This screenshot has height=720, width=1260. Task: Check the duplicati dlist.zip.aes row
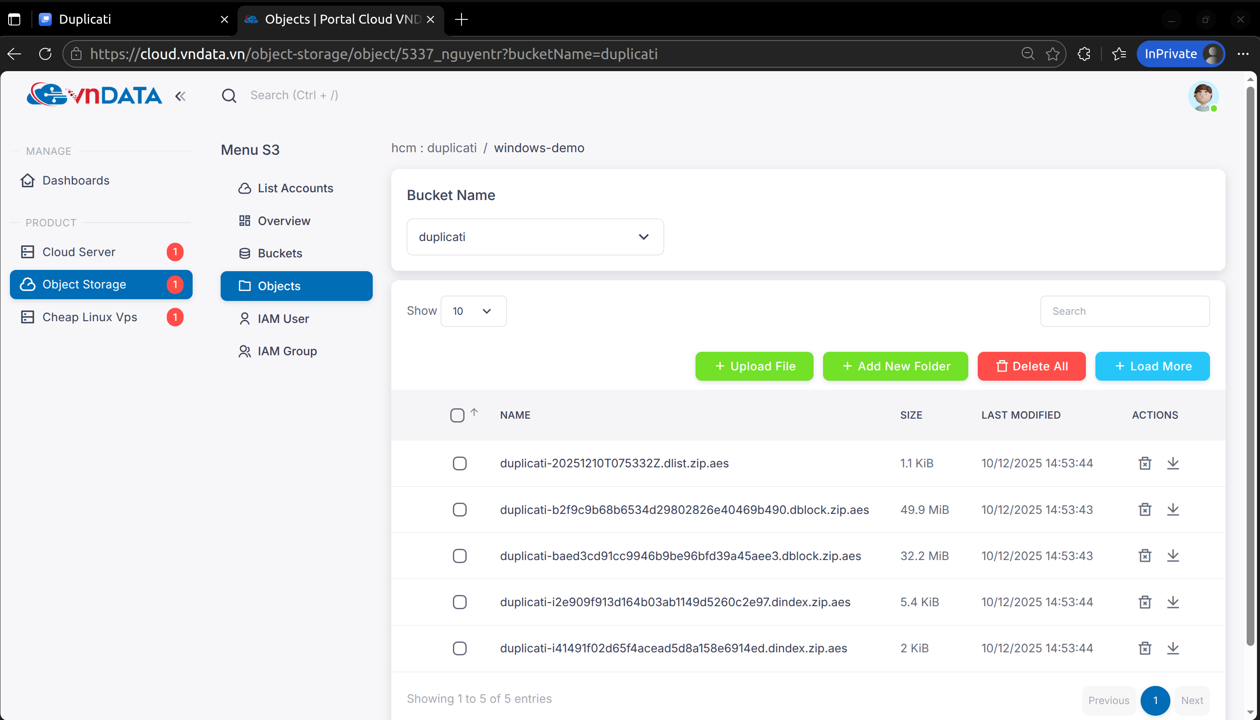click(x=459, y=463)
